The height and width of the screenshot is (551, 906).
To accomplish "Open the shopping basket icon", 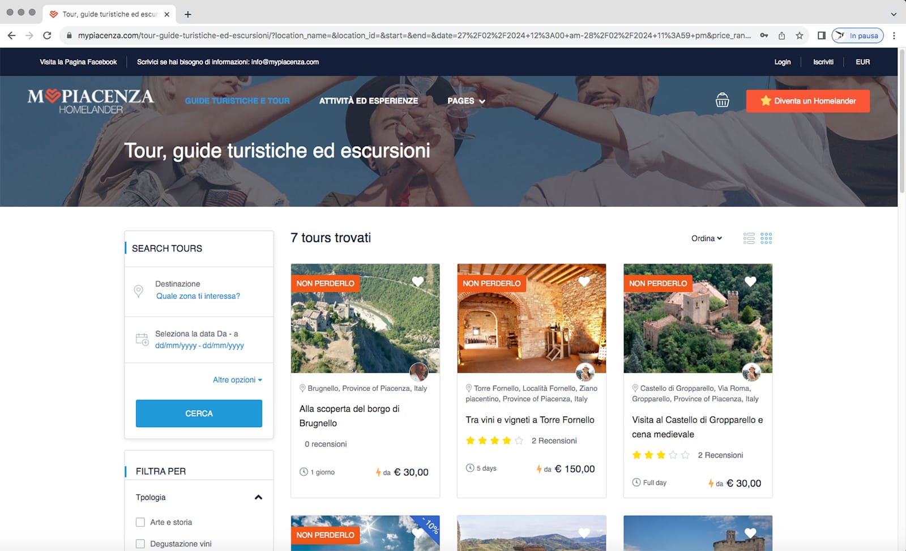I will (x=722, y=100).
